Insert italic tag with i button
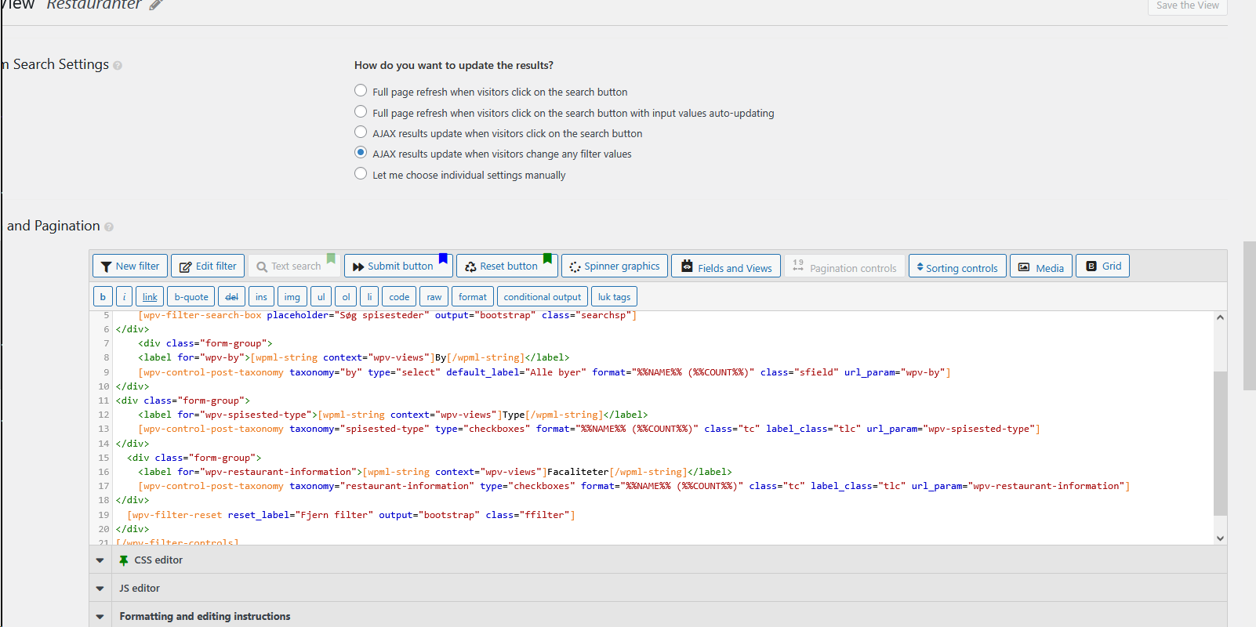This screenshot has width=1256, height=627. 124,297
